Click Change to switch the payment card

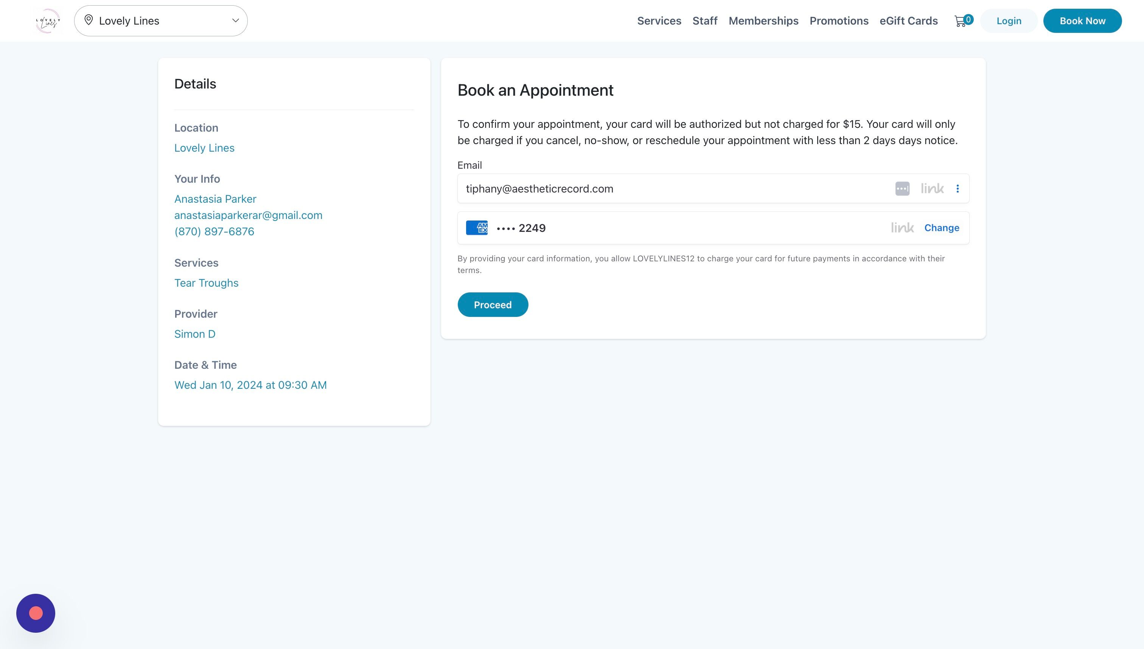[942, 228]
